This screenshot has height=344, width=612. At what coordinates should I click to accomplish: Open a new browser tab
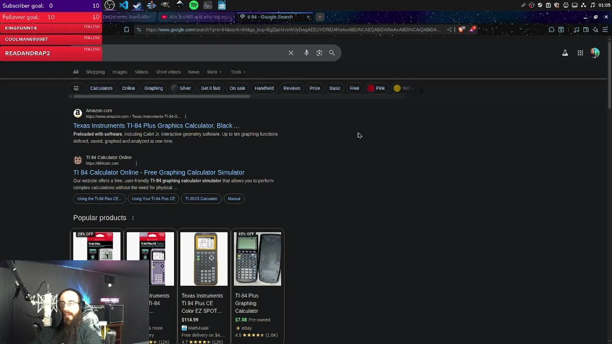(320, 17)
